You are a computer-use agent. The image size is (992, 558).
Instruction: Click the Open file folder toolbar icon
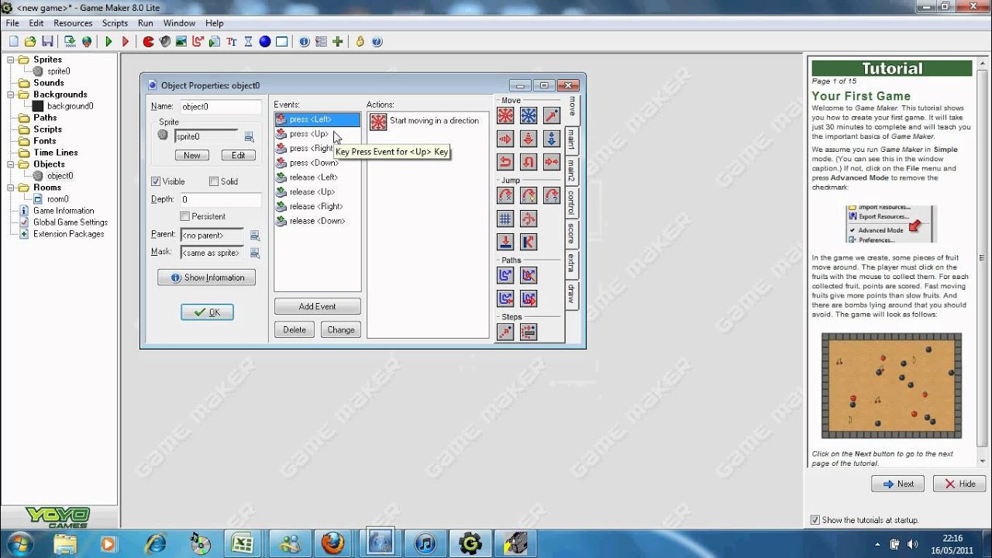click(30, 42)
